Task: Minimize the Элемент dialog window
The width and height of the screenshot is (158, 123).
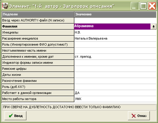Action: 135,6
